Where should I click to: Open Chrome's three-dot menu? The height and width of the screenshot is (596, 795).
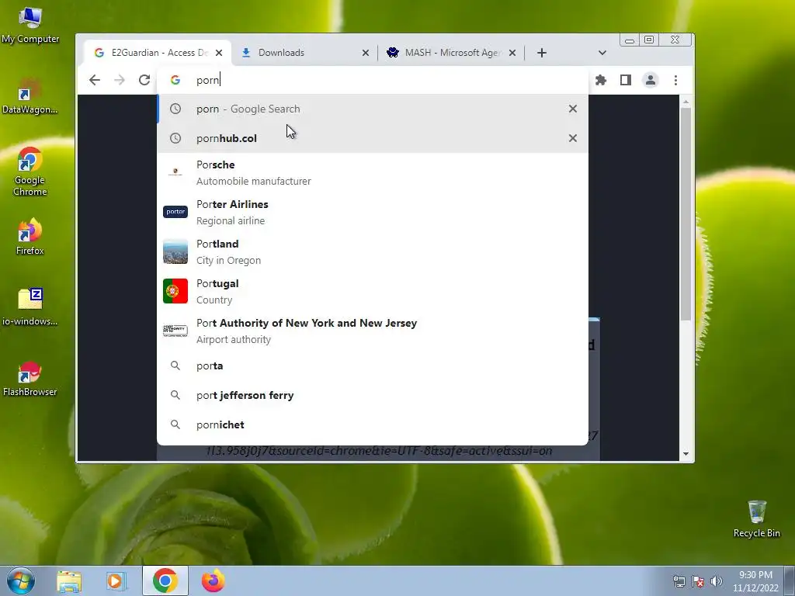[x=676, y=80]
